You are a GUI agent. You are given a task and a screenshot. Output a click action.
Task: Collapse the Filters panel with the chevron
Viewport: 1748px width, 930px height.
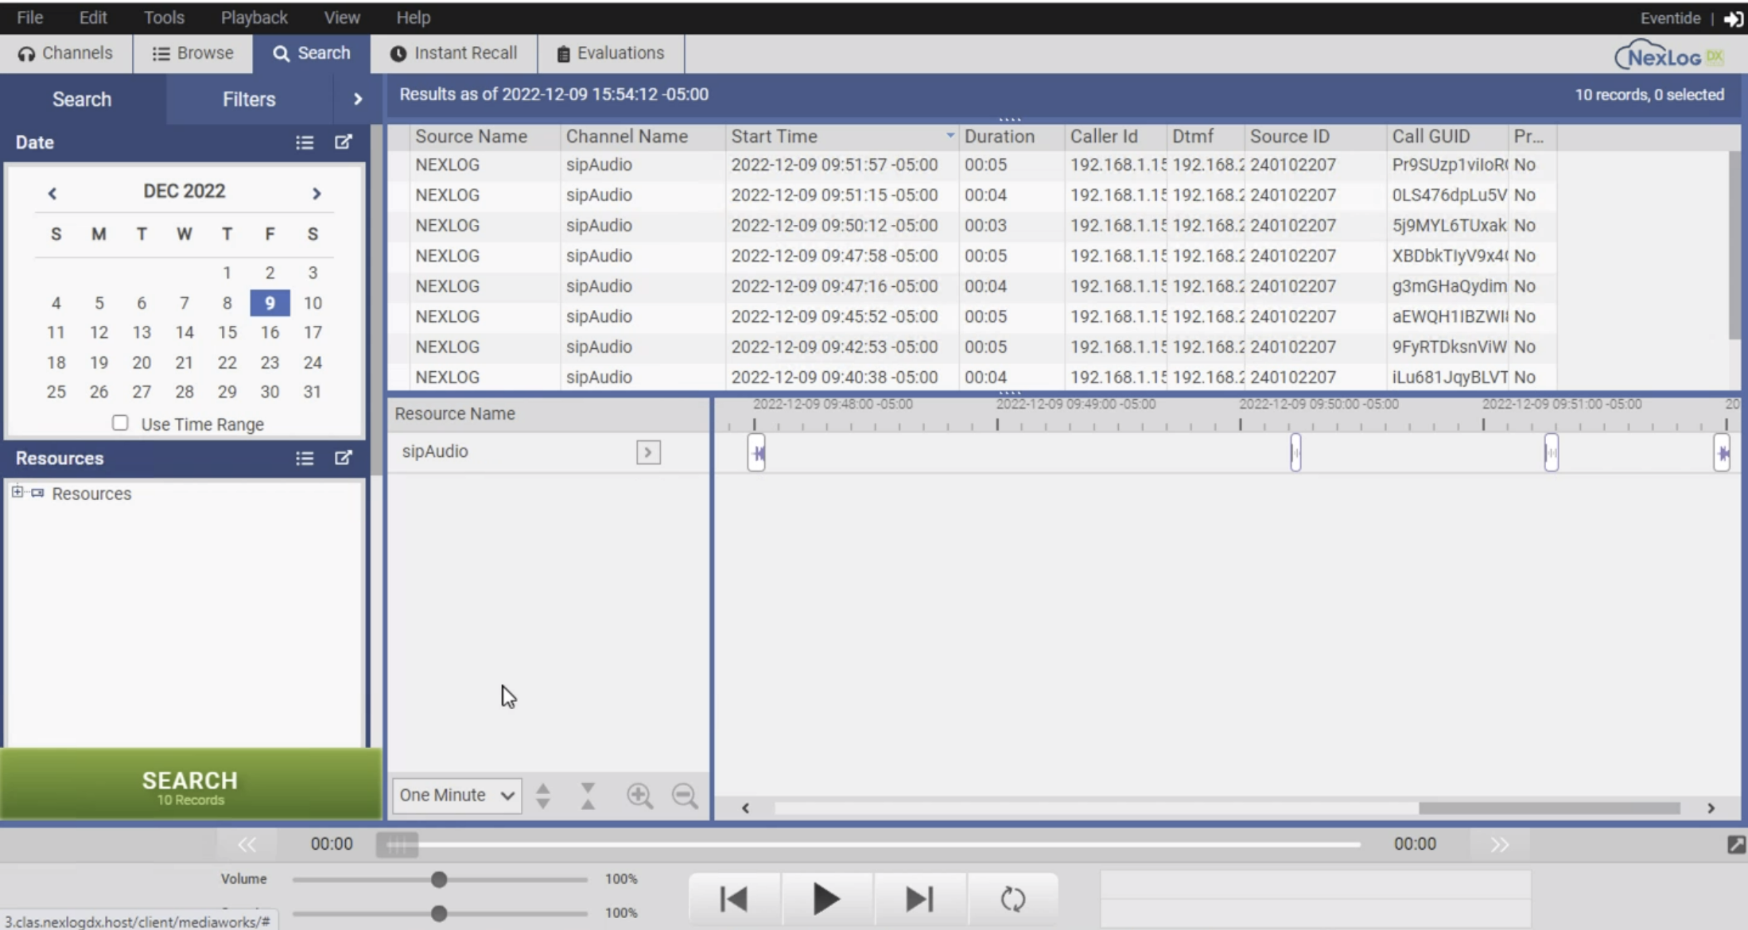point(358,99)
